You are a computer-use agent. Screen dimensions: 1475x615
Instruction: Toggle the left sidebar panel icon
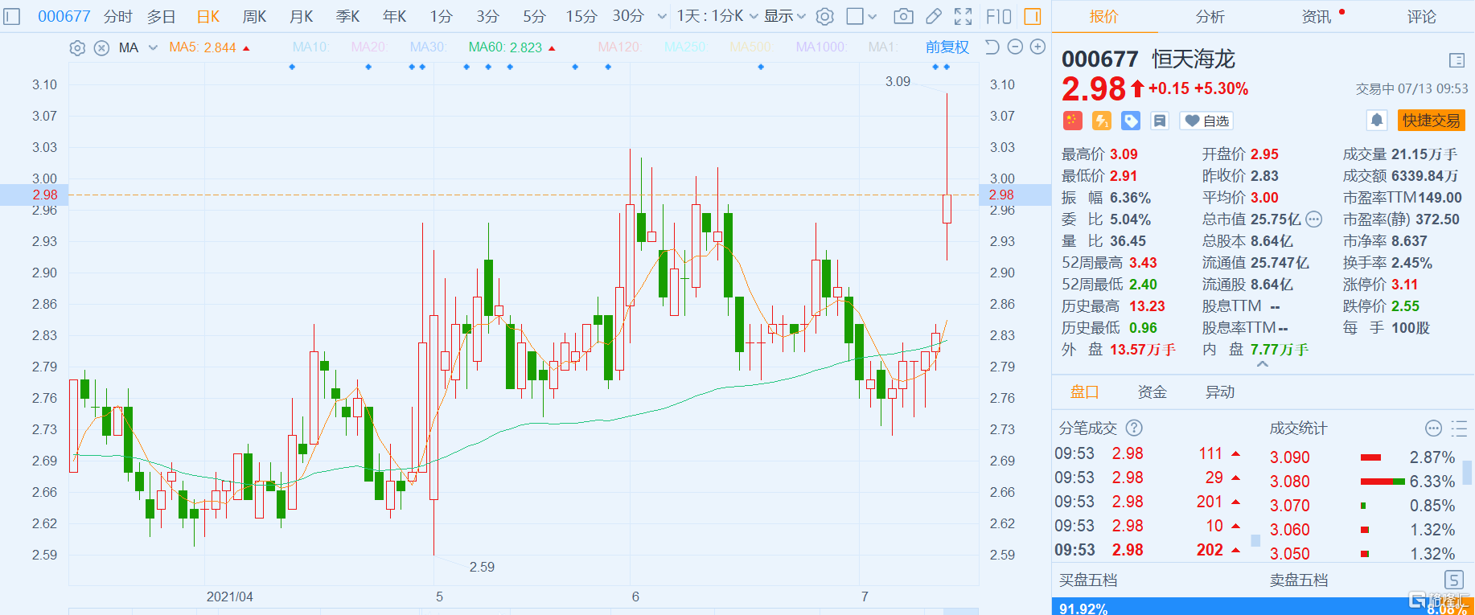tap(12, 16)
